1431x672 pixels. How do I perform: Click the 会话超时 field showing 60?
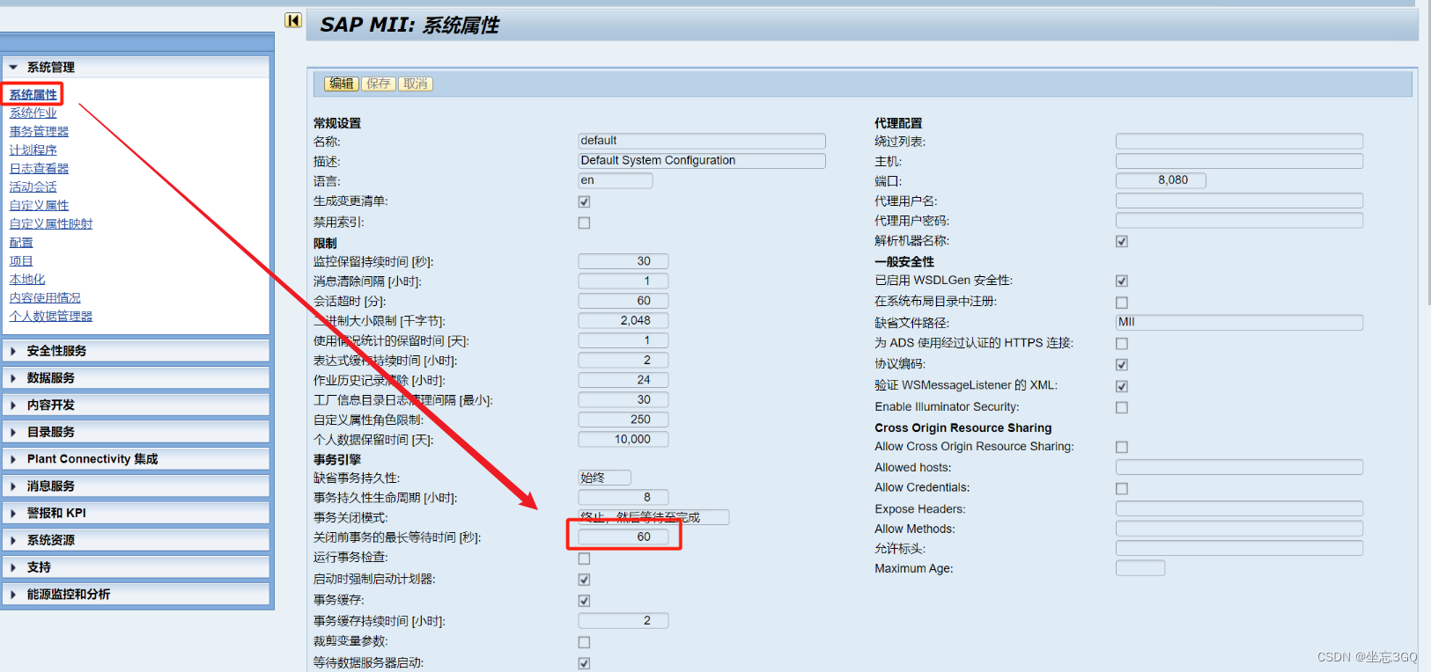click(x=623, y=301)
